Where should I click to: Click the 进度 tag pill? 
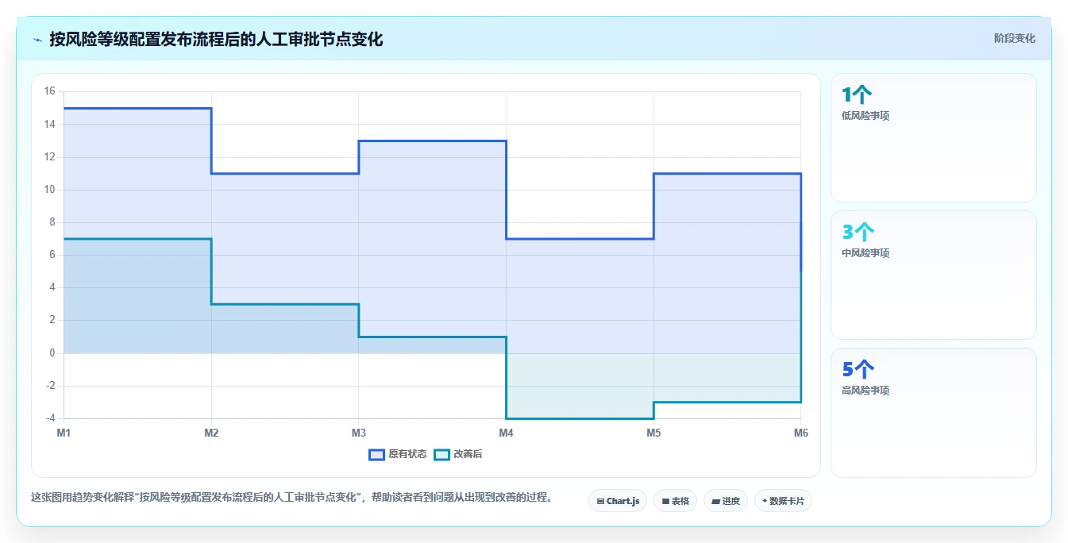(726, 501)
